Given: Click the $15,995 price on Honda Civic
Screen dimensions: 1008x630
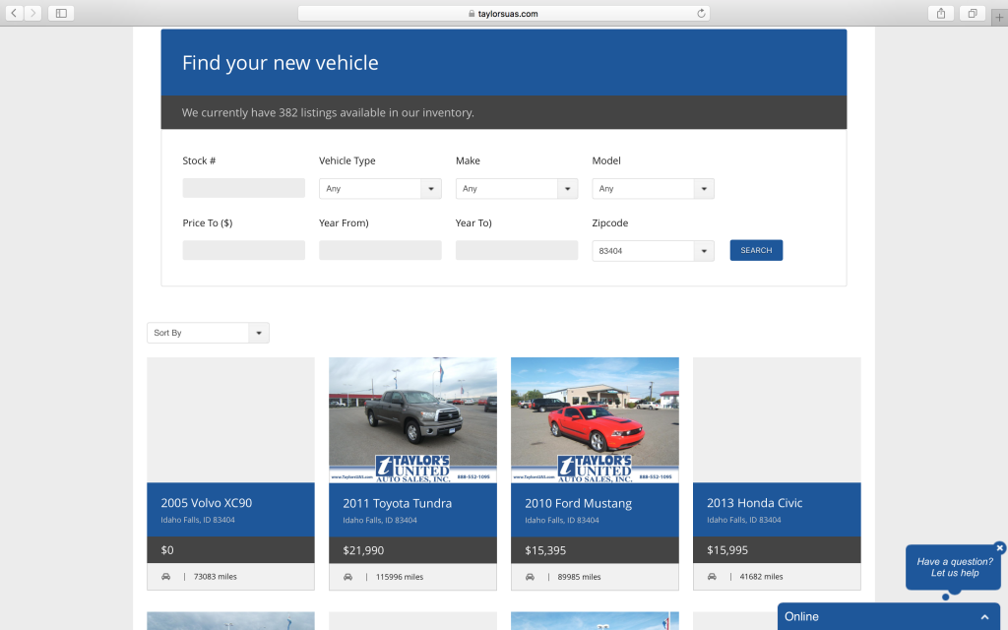Looking at the screenshot, I should (727, 550).
